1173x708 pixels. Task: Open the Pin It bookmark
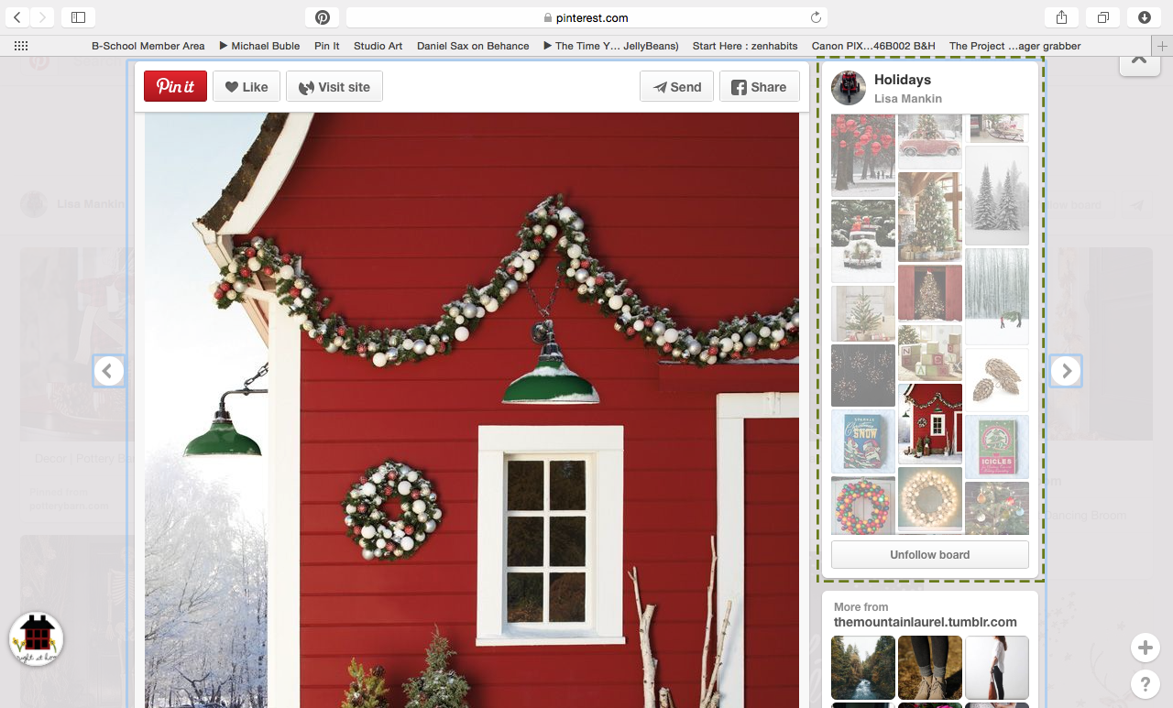(327, 46)
